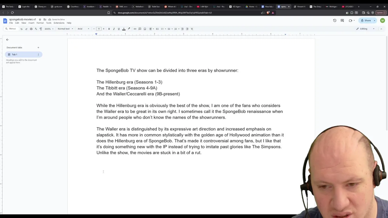Open the text color picker
The width and height of the screenshot is (388, 218).
coord(124,29)
